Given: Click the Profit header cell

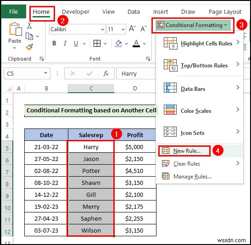Looking at the screenshot, I should pyautogui.click(x=135, y=135).
